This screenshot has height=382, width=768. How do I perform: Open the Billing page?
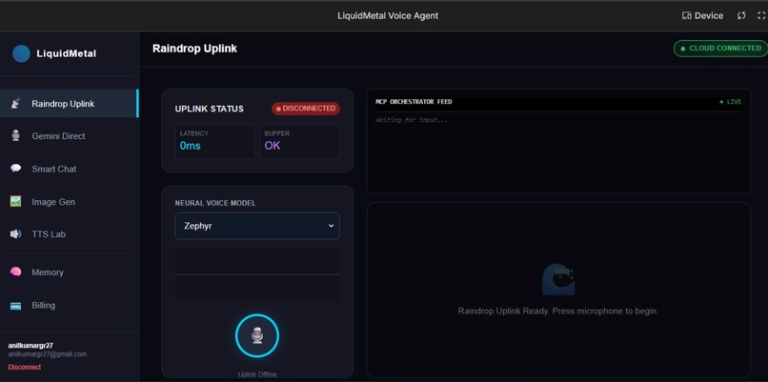[69, 305]
